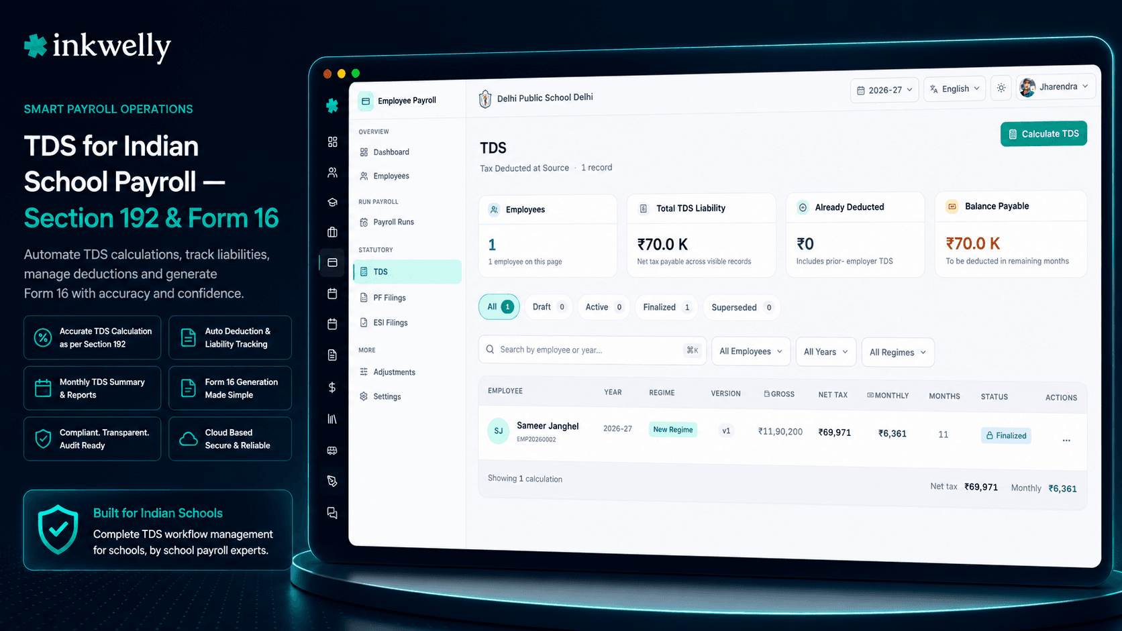The height and width of the screenshot is (631, 1122).
Task: Select the All filter tab
Action: pyautogui.click(x=499, y=306)
